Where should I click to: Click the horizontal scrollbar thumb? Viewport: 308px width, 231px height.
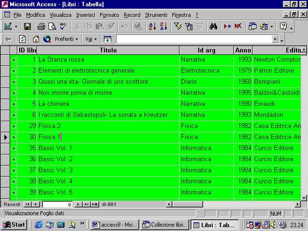tap(187, 205)
